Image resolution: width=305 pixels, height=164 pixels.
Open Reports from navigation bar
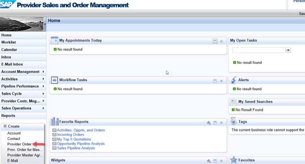click(23, 116)
